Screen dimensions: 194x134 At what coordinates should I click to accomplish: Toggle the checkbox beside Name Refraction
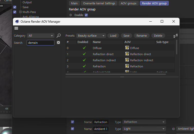[x=72, y=122]
